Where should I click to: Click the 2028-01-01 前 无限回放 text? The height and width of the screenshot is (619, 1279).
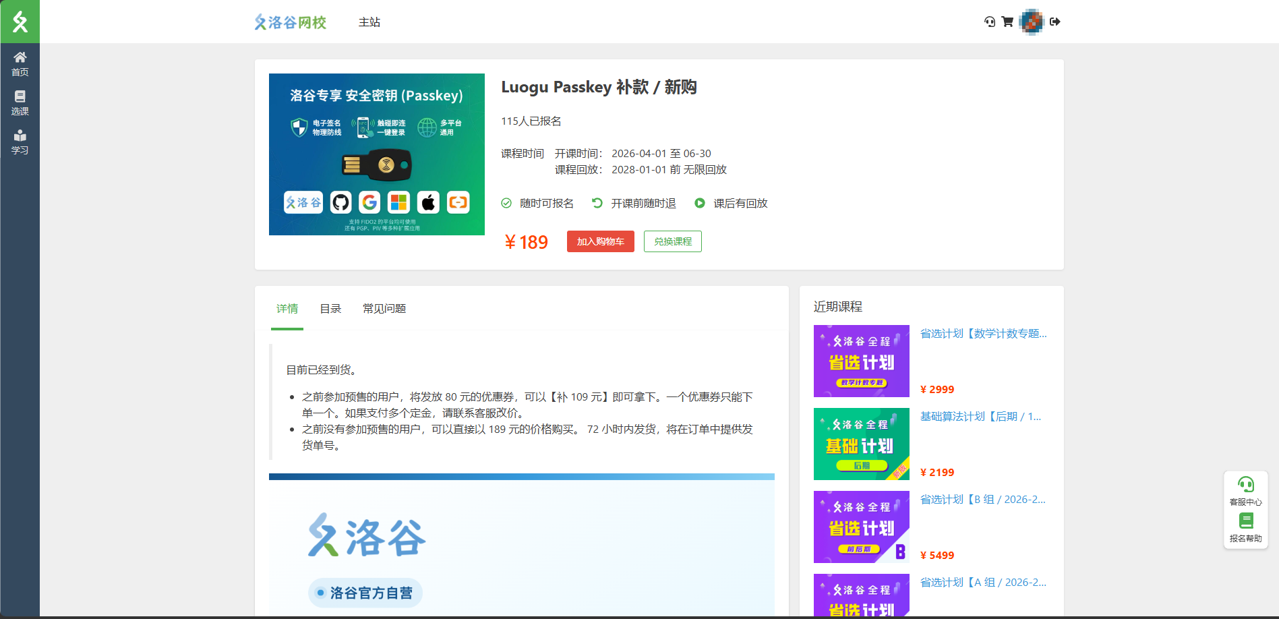click(670, 170)
